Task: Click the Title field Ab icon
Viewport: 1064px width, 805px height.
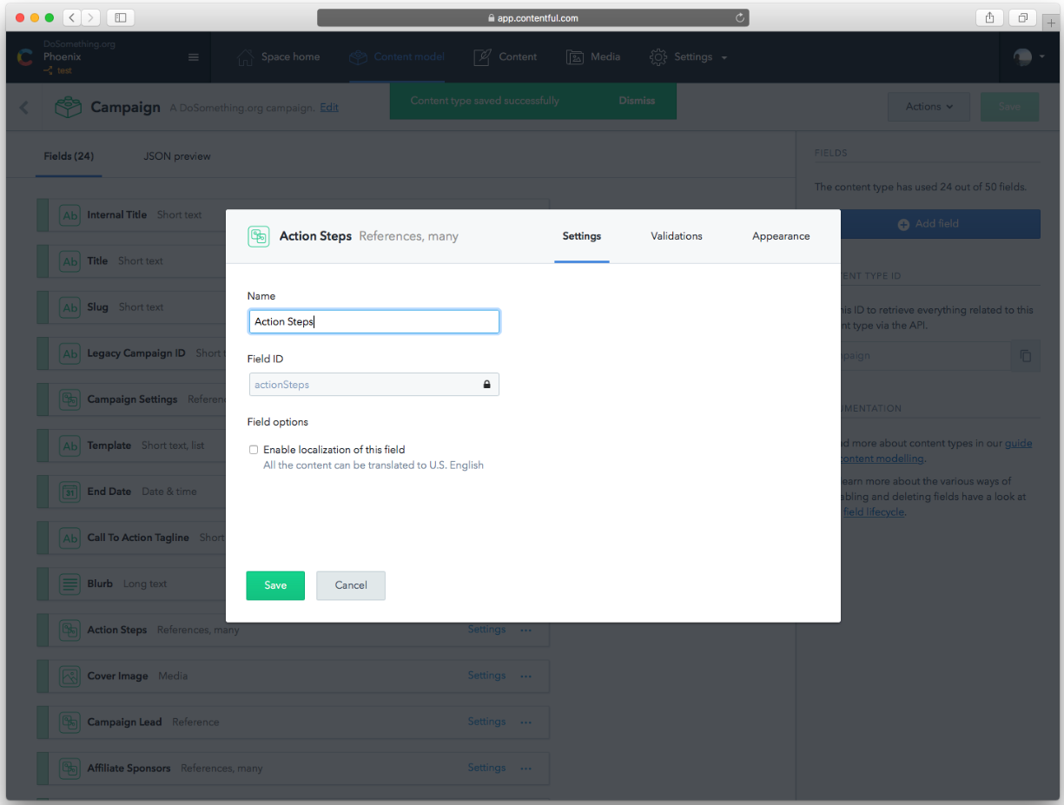Action: [x=70, y=261]
